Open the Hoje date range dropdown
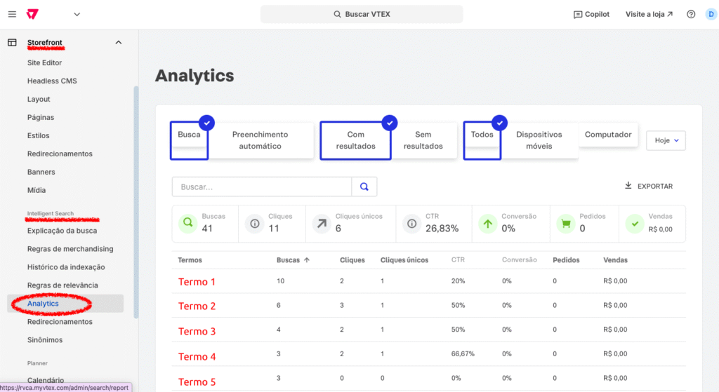719x392 pixels. pos(666,140)
